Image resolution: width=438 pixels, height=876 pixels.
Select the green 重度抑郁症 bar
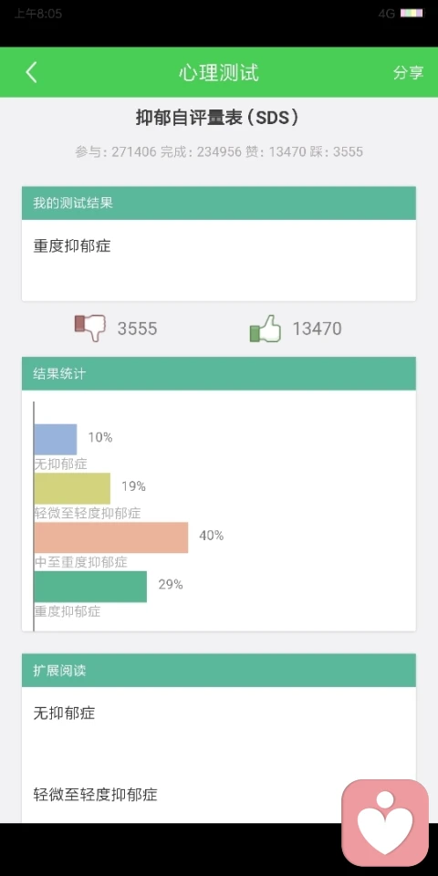pyautogui.click(x=90, y=587)
